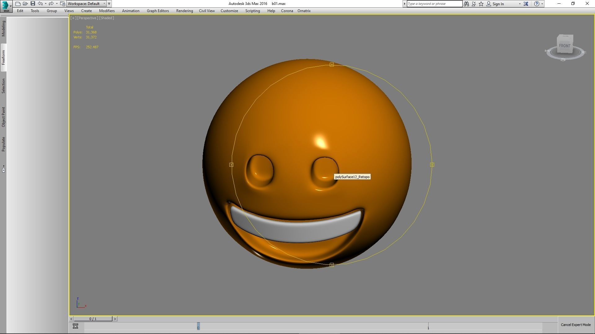The image size is (595, 334).
Task: Open the undo history dropdown arrow
Action: [x=46, y=4]
